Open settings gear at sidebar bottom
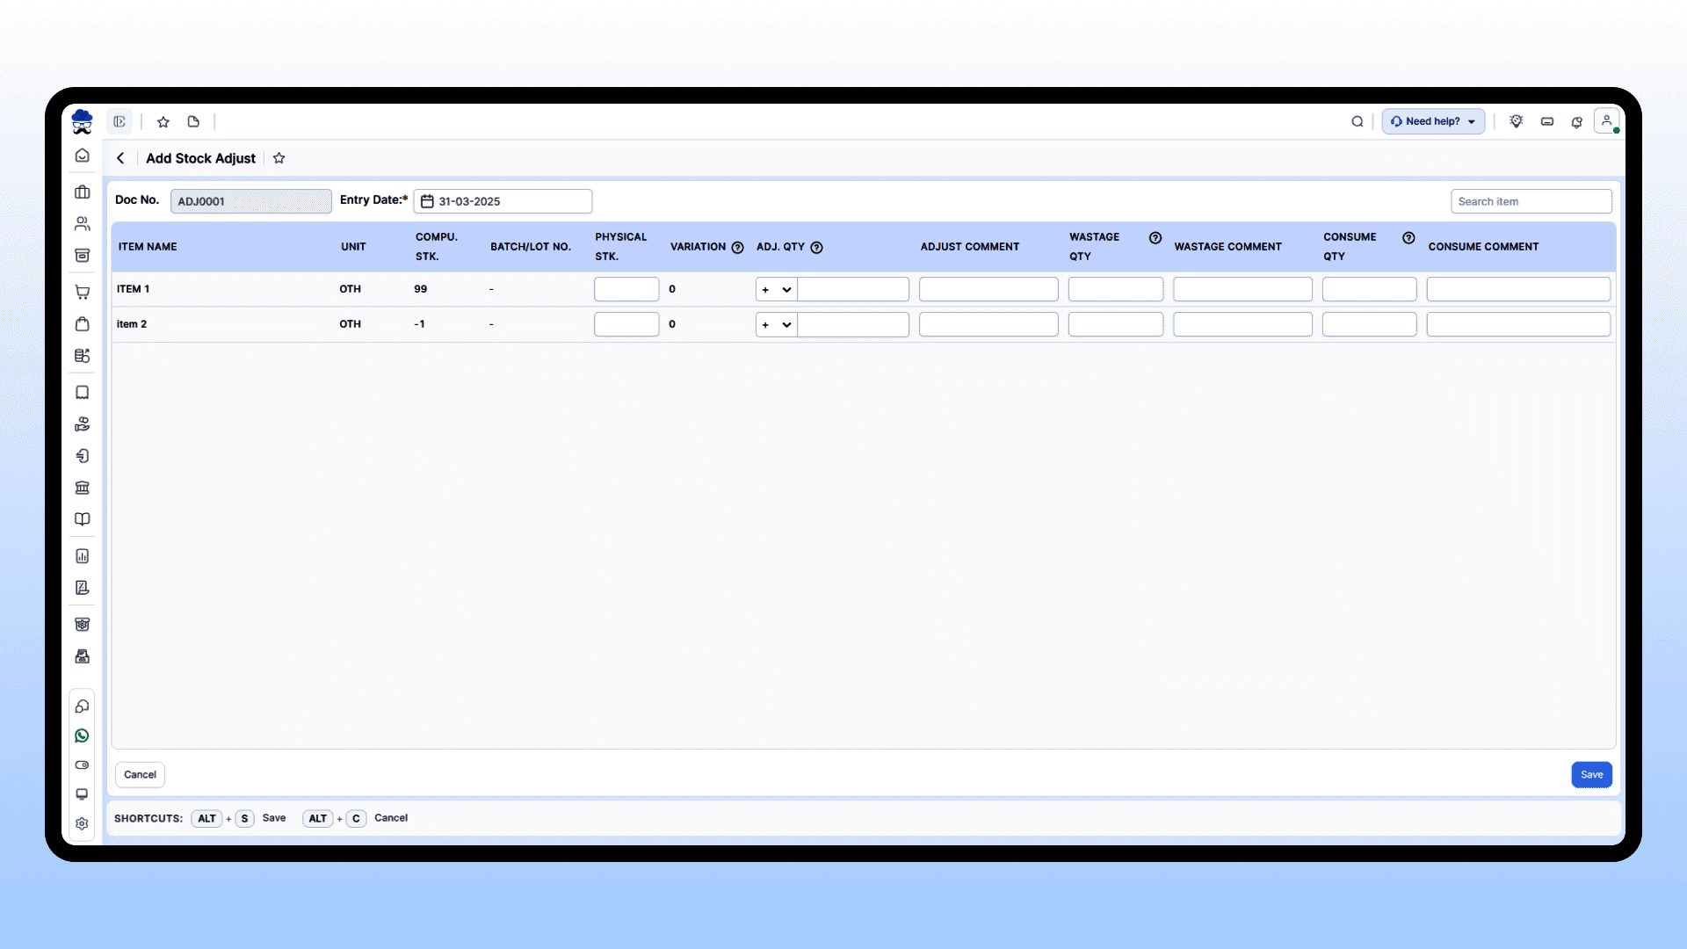 82,823
